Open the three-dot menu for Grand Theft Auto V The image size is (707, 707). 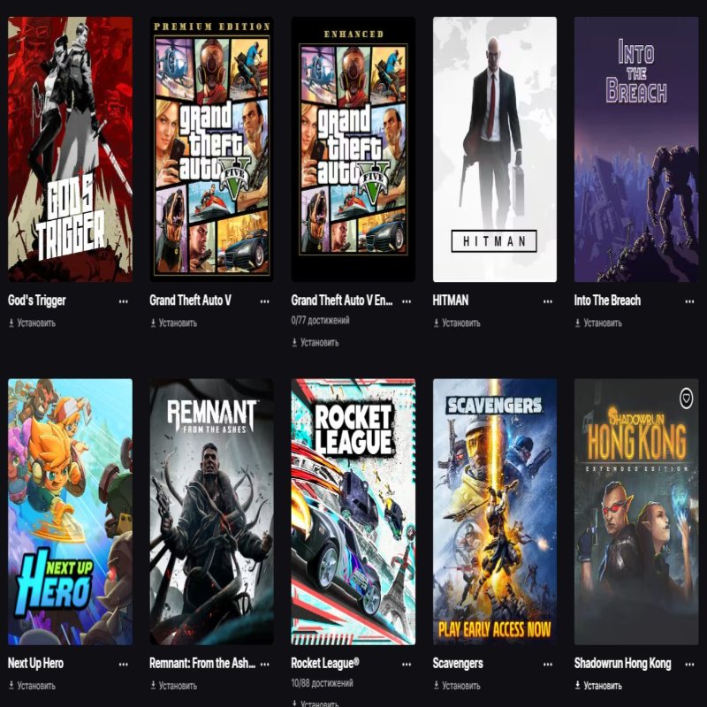[264, 301]
